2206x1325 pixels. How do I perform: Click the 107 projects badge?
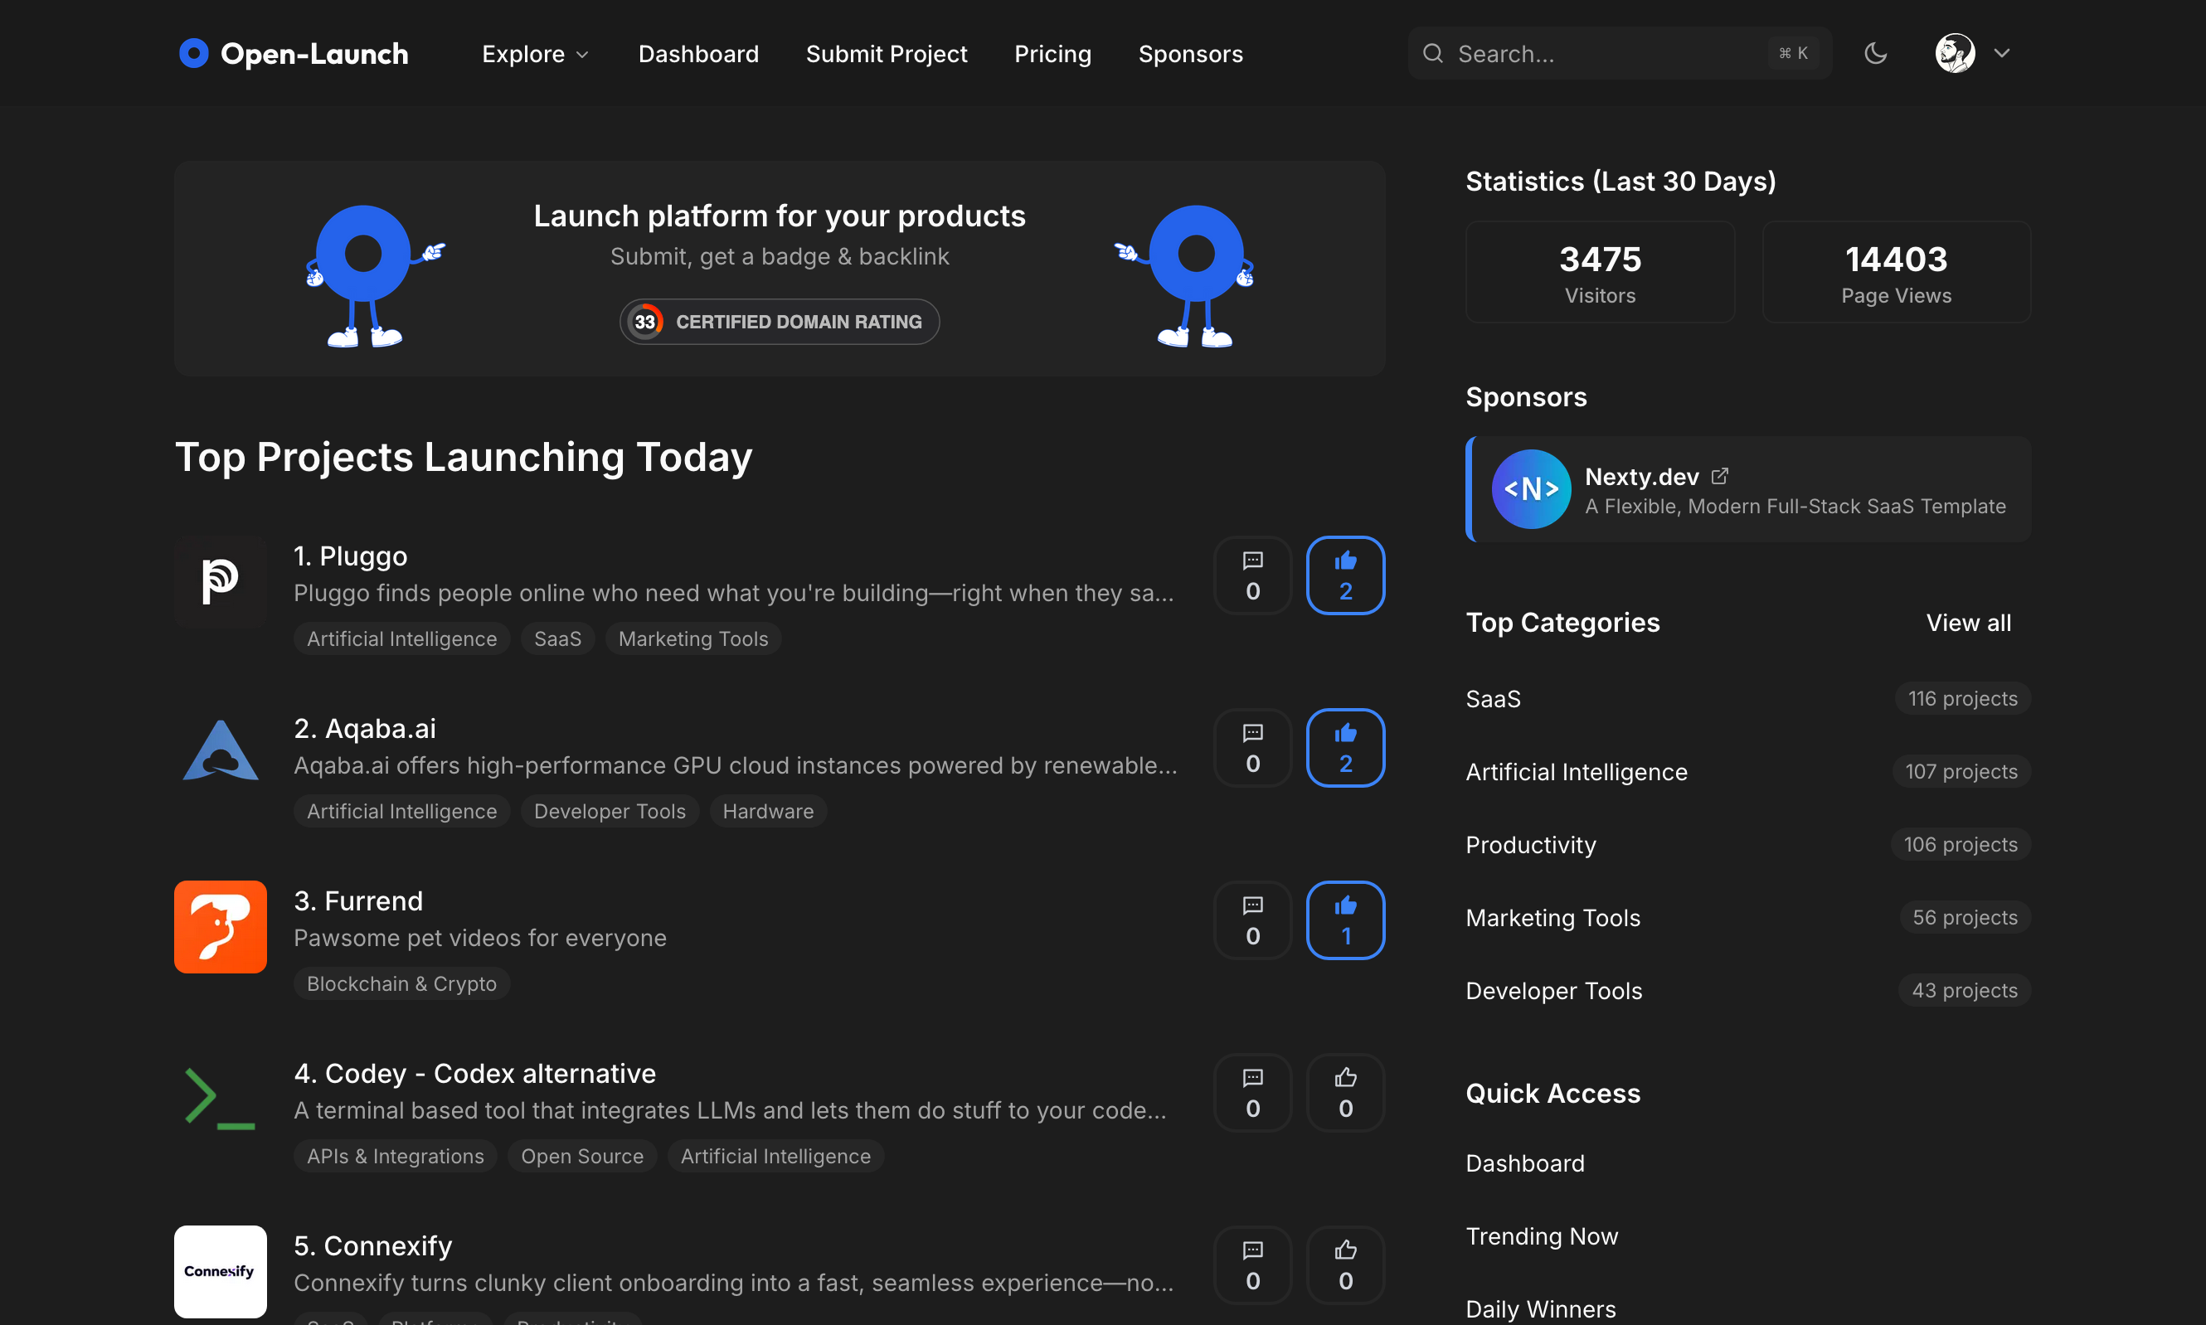(1961, 771)
